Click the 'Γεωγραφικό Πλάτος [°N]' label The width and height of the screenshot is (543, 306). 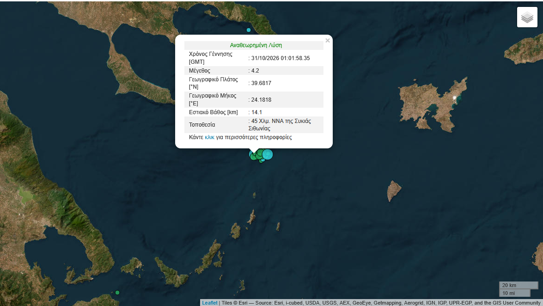pyautogui.click(x=214, y=83)
